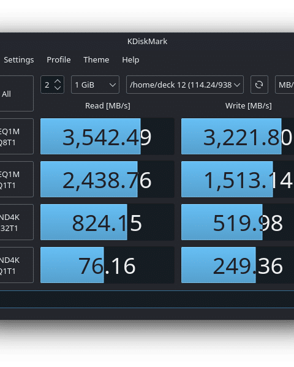This screenshot has height=367, width=294.
Task: Click the 76.16 read result
Action: click(107, 265)
